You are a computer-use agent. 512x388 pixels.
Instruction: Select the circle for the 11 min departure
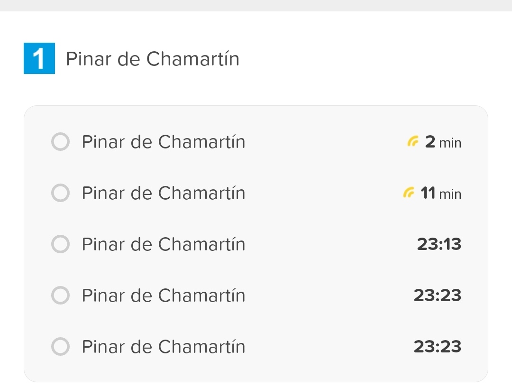60,193
